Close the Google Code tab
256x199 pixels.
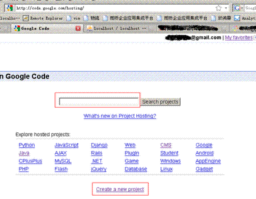pos(78,28)
